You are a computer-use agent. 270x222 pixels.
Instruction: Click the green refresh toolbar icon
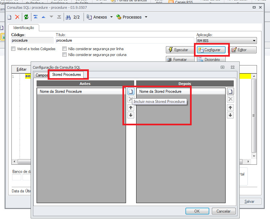(x=26, y=17)
